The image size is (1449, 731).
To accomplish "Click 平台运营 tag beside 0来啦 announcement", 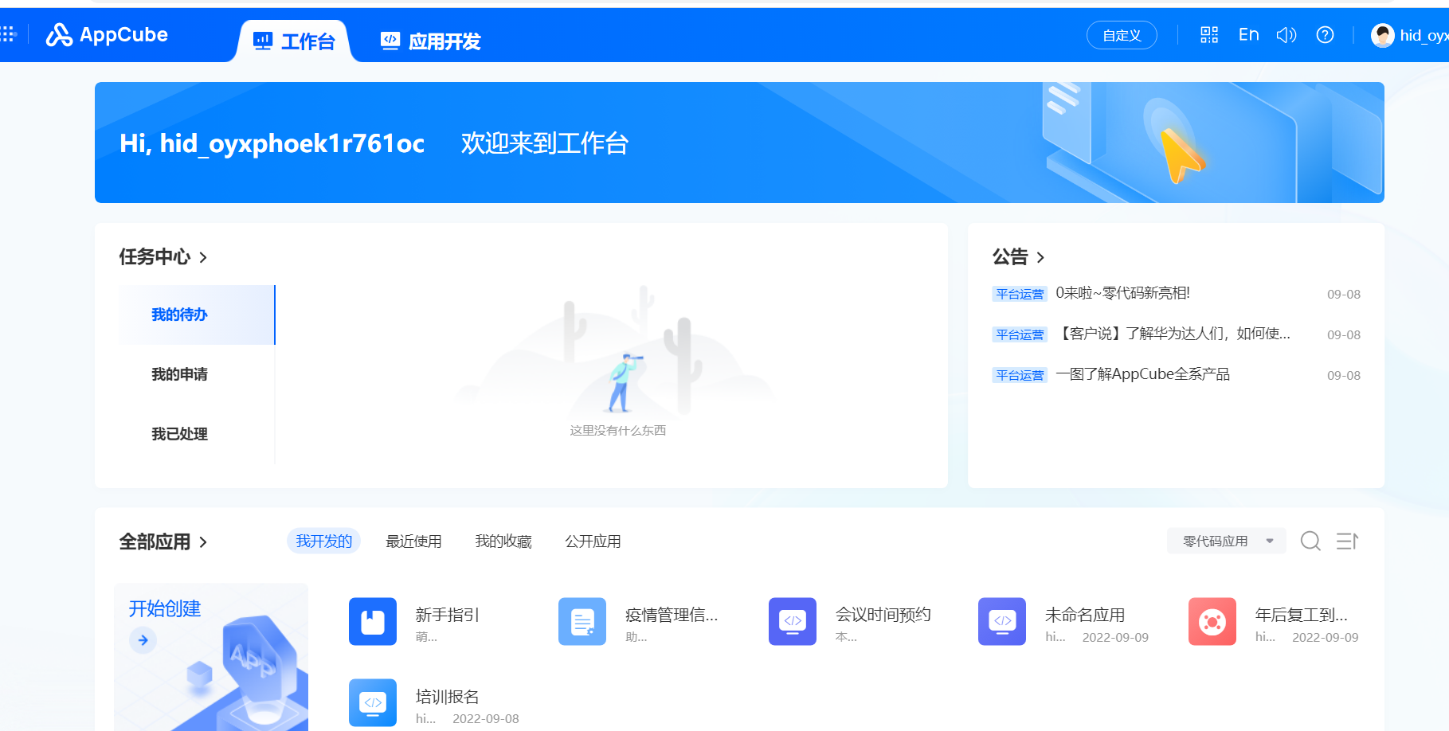I will (x=1020, y=294).
